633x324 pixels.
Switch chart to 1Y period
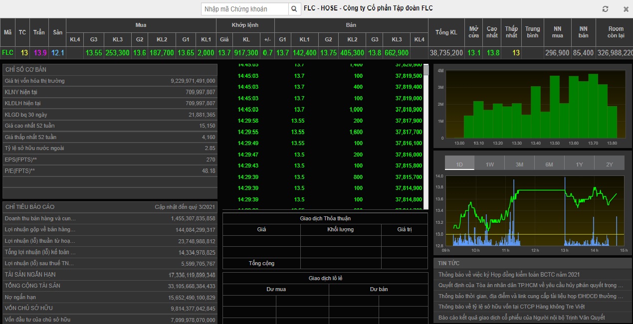pos(579,164)
